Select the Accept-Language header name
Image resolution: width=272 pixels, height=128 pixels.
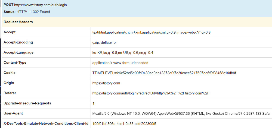[18, 52]
